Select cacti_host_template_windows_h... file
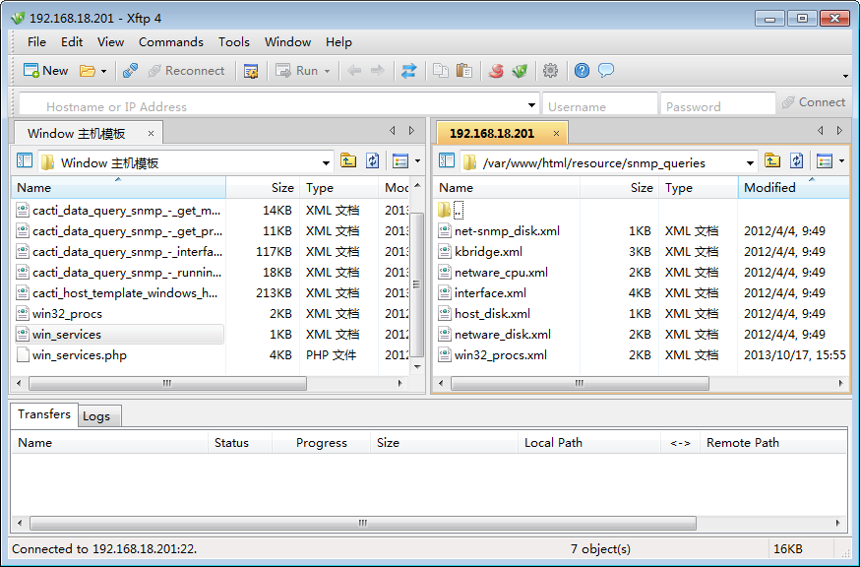Image resolution: width=860 pixels, height=567 pixels. [x=125, y=293]
